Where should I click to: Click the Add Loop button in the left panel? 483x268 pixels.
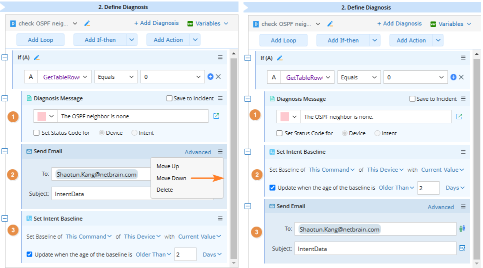pos(40,40)
